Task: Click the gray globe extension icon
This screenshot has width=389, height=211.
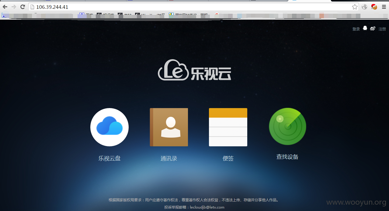Action: click(x=364, y=7)
